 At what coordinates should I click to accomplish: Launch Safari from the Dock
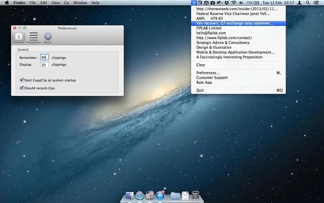click(x=140, y=195)
